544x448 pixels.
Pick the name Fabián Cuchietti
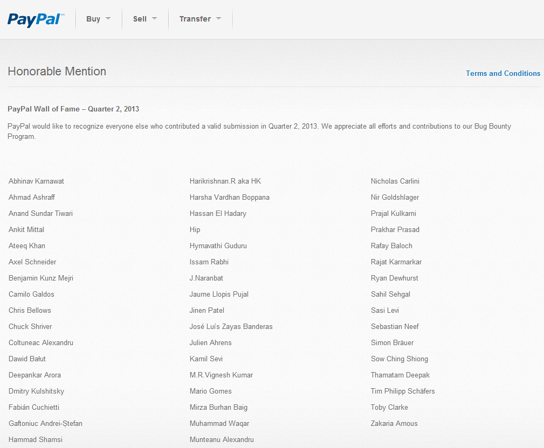(34, 407)
